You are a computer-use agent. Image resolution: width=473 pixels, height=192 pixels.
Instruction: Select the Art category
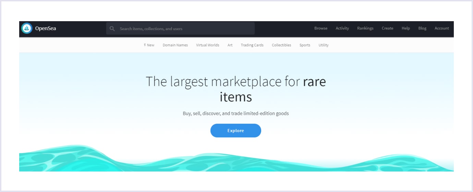tap(230, 45)
